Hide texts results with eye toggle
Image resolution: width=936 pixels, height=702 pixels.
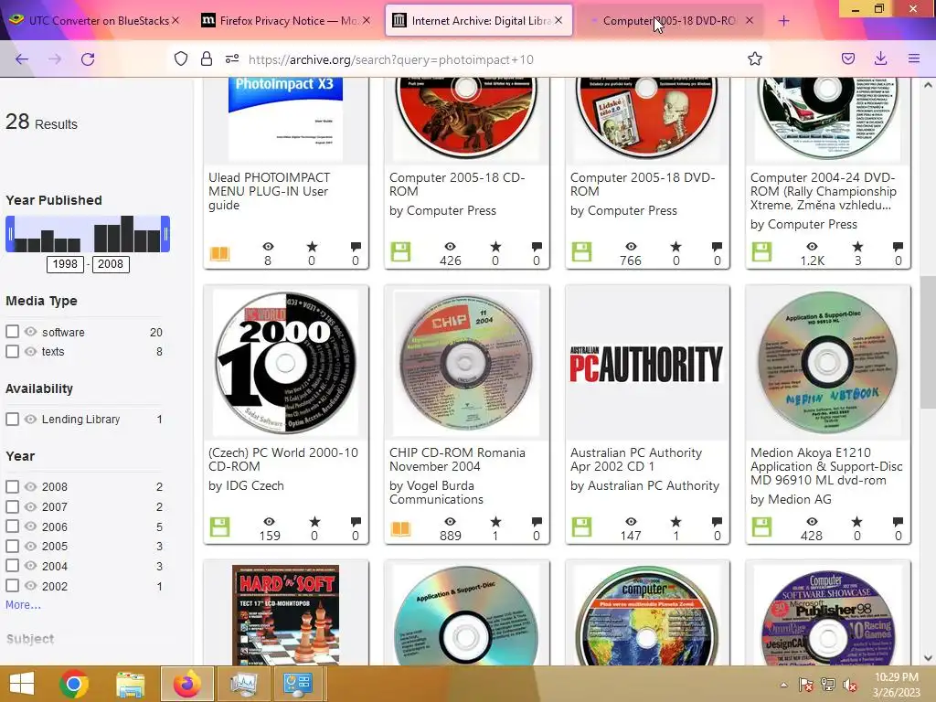tap(30, 351)
